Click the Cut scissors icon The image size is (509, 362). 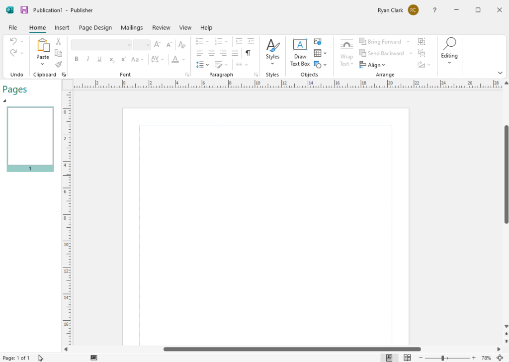pyautogui.click(x=59, y=41)
